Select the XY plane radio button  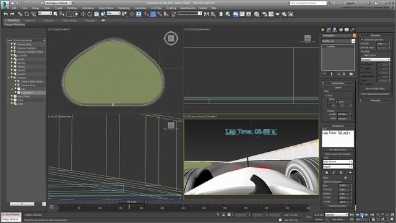(330, 105)
